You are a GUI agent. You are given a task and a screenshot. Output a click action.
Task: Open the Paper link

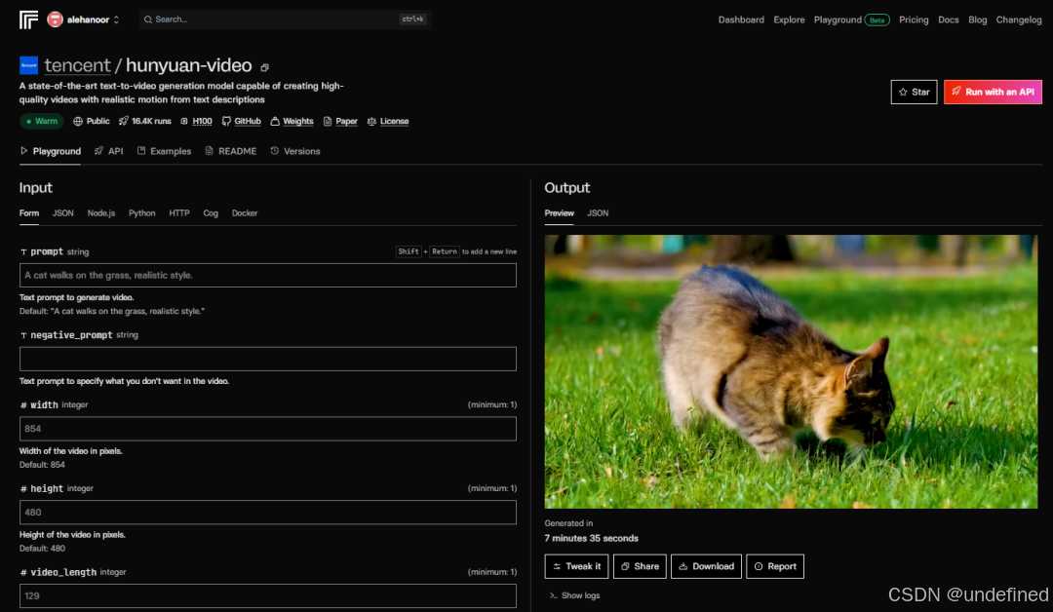pos(346,122)
